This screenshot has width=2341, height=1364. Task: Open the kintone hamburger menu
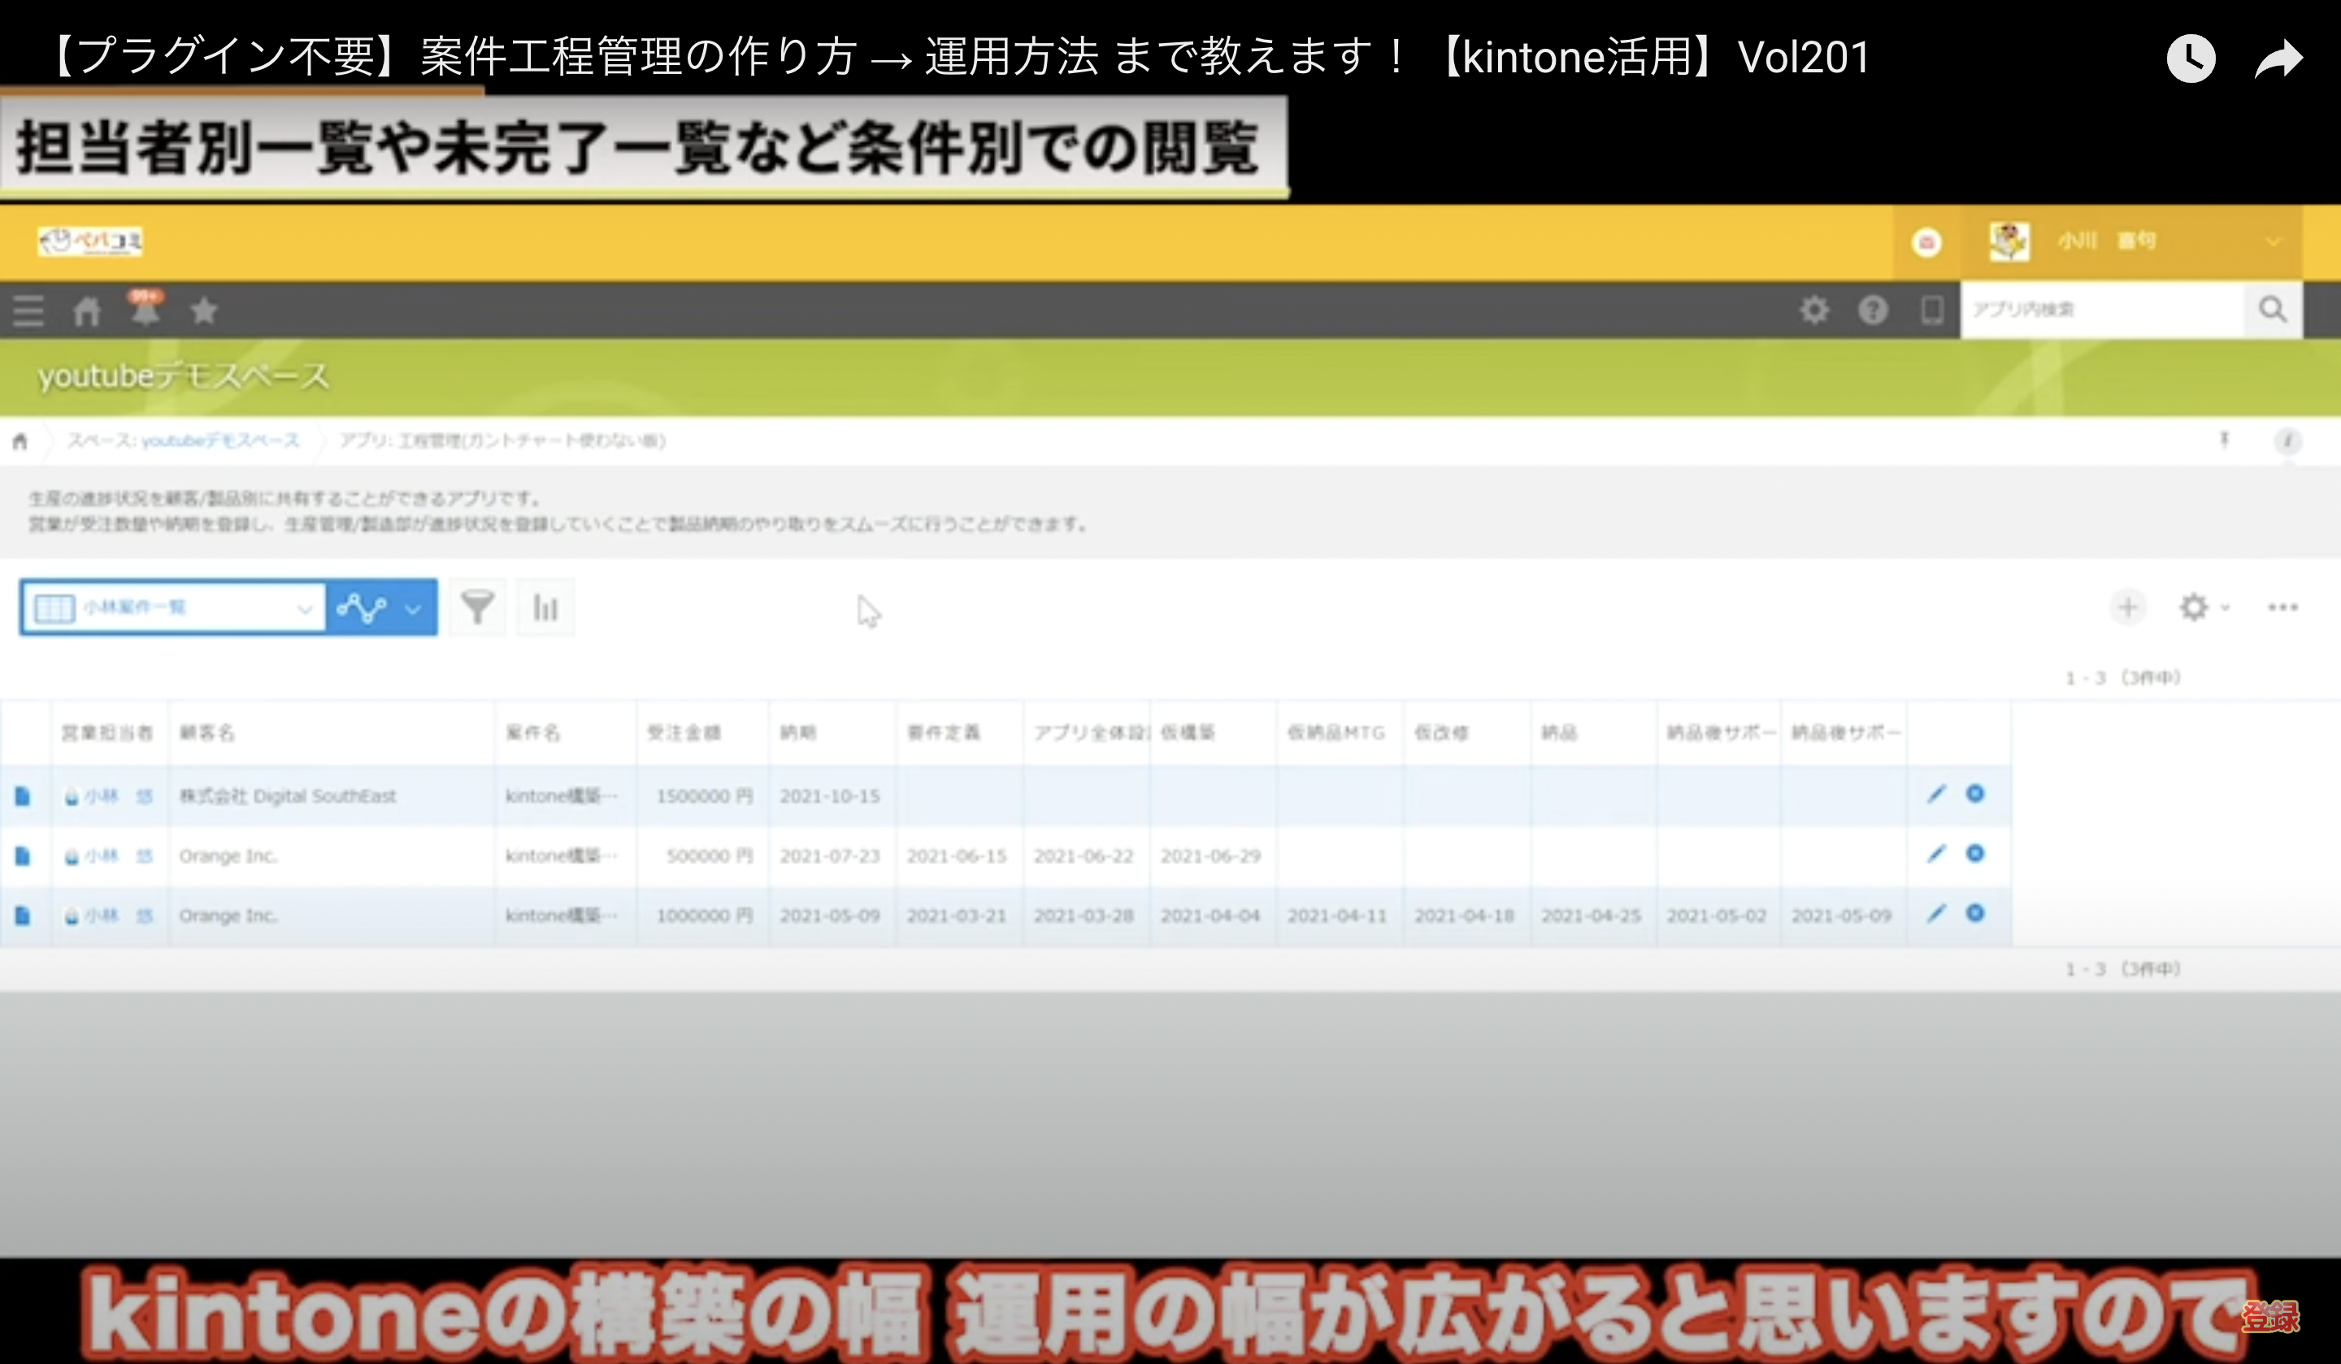click(28, 311)
